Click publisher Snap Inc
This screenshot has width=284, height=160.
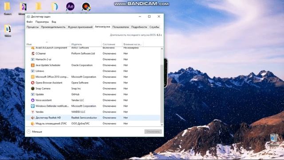[x=76, y=88]
